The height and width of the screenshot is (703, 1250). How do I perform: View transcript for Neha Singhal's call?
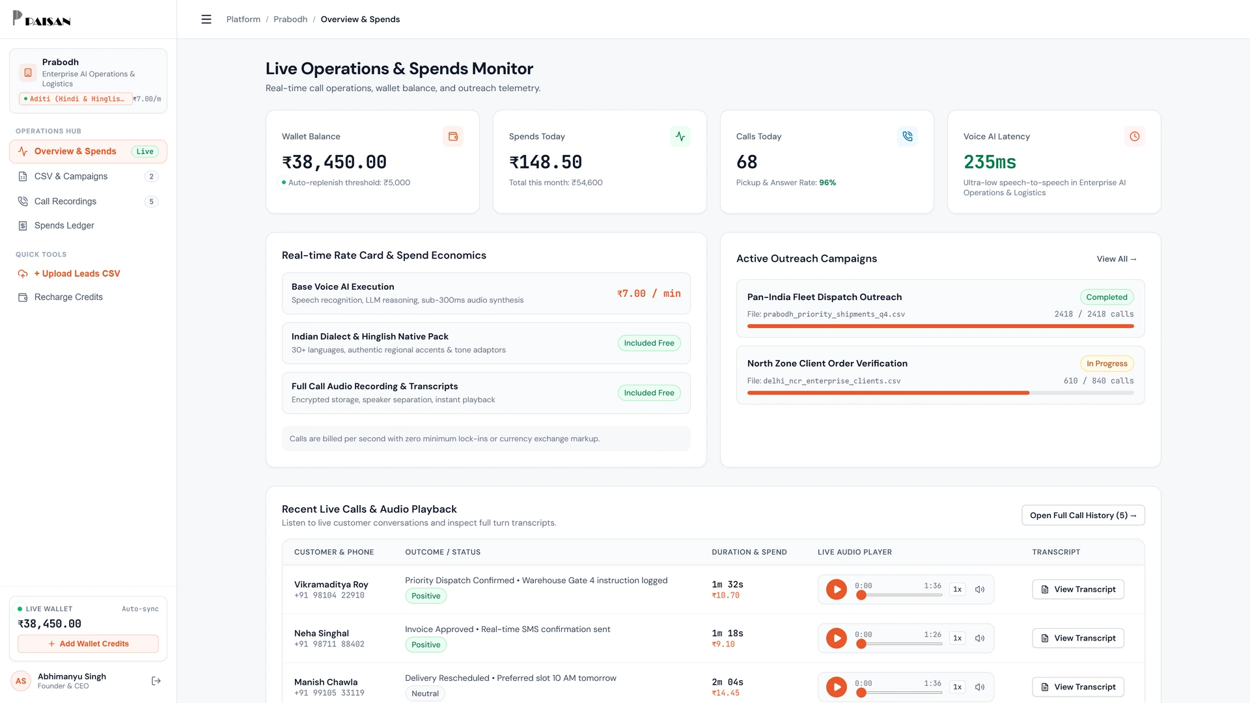tap(1078, 639)
